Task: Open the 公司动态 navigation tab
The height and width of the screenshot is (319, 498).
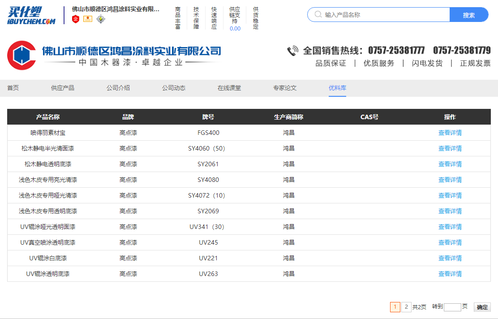Action: pos(174,88)
